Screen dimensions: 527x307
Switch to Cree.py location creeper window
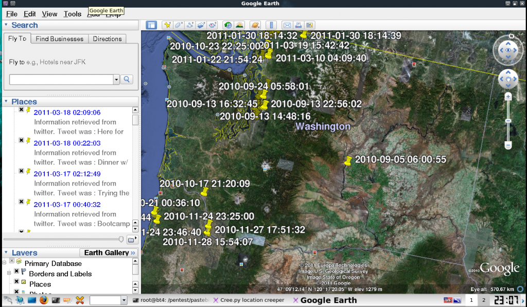tap(249, 300)
